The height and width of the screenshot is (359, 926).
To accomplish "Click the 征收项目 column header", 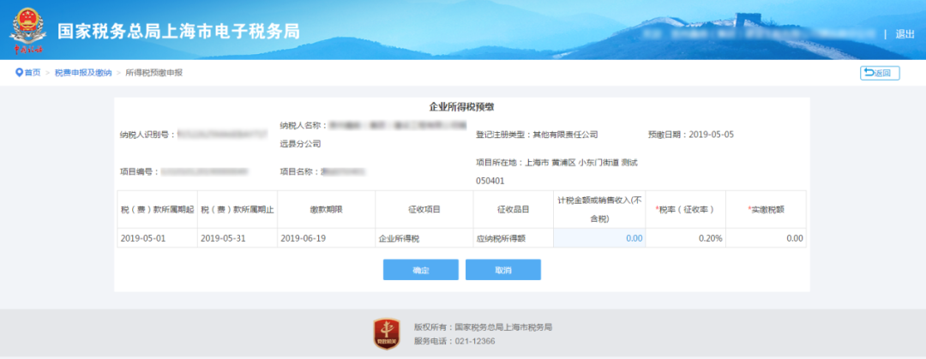I will point(424,209).
